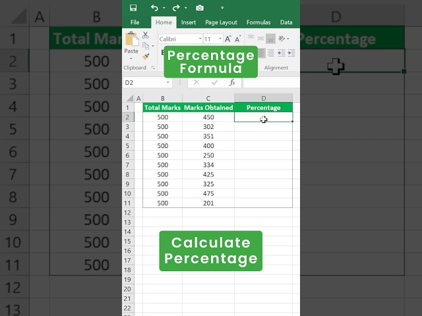Expand the Copy options arrow

tap(153, 46)
